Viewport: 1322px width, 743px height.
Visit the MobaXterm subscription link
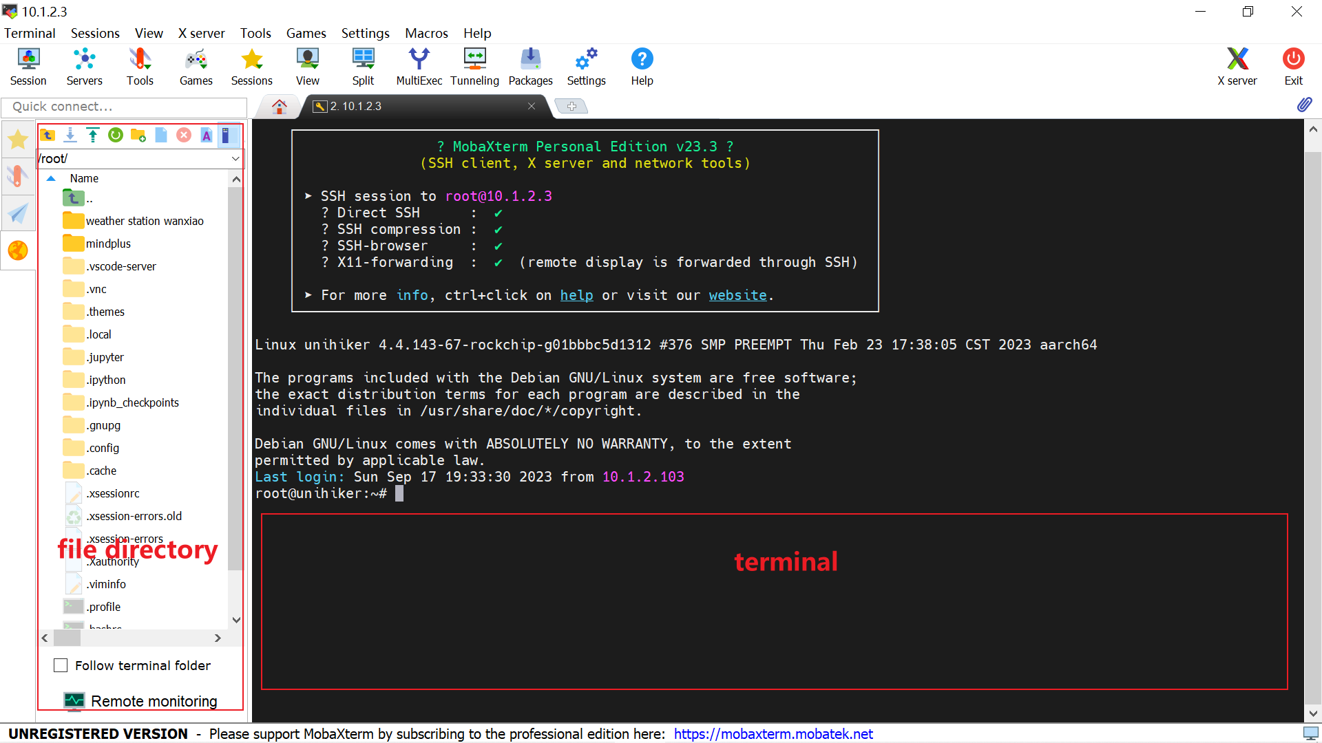coord(773,733)
